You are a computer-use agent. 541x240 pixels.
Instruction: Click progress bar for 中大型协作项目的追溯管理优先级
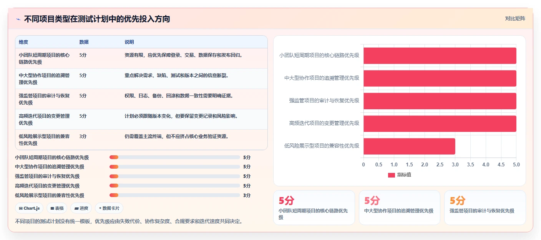pyautogui.click(x=174, y=167)
